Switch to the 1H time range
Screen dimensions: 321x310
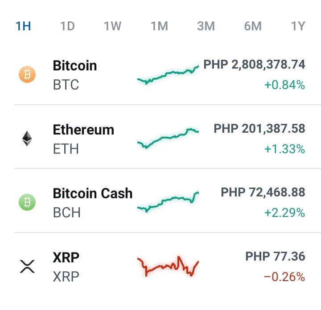coord(23,26)
